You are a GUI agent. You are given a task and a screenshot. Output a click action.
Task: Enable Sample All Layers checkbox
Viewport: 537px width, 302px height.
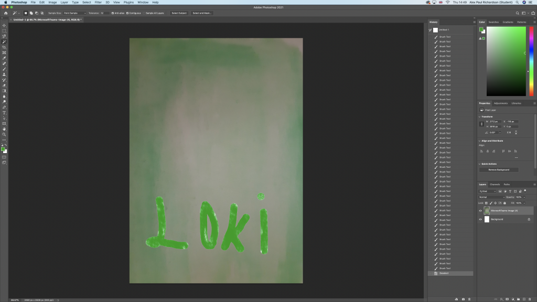click(145, 13)
